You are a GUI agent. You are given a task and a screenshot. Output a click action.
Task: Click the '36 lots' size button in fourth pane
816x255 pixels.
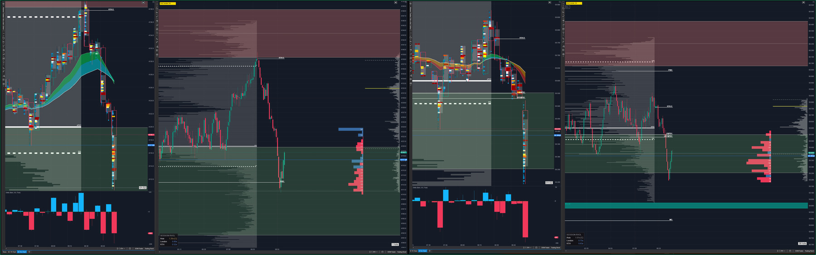click(802, 243)
